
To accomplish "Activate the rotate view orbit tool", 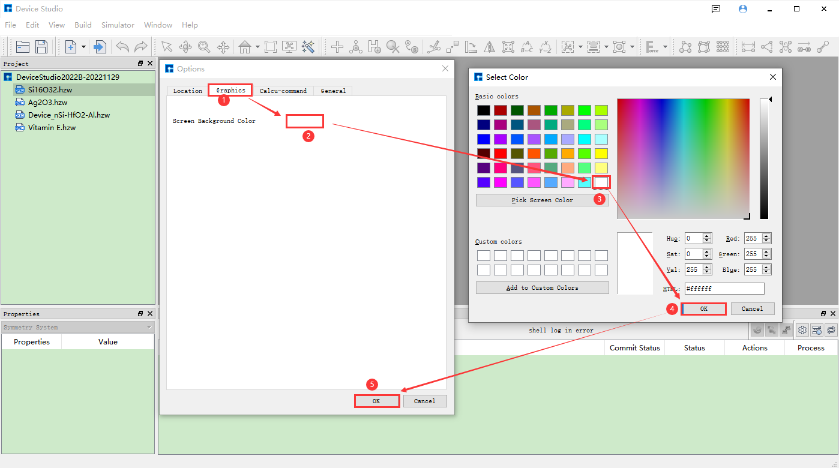I will pos(185,47).
